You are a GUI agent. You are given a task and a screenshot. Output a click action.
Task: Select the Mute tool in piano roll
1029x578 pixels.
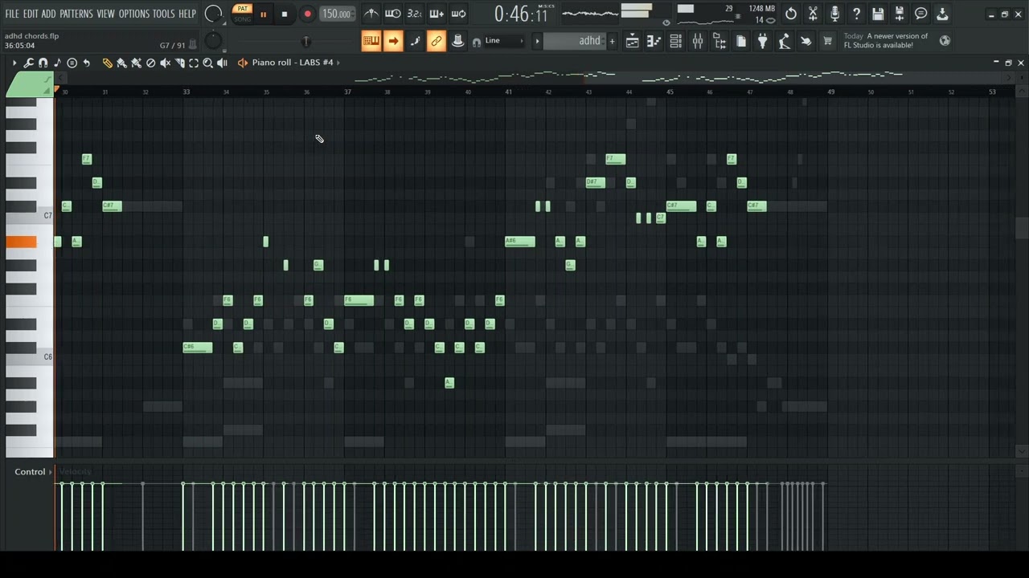tap(165, 63)
